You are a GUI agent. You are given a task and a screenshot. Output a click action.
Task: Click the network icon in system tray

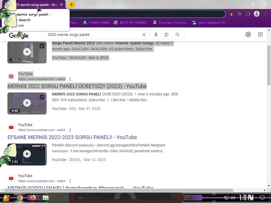pos(226,198)
